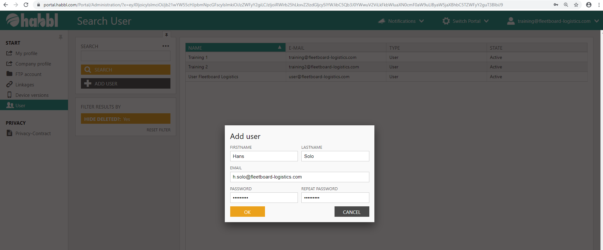603x250 pixels.
Task: Pin the left sidebar with pushpin icon
Action: click(60, 37)
